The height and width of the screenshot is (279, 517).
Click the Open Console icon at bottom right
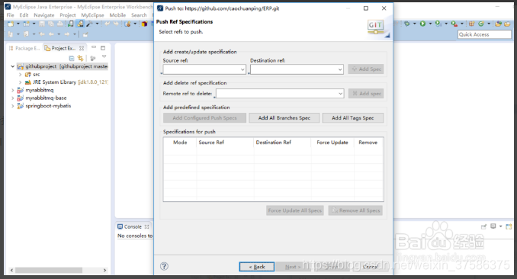(x=509, y=226)
